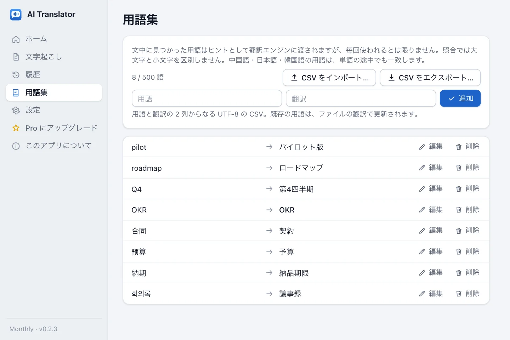Click the 8 / 500 語 counter
The height and width of the screenshot is (340, 510).
click(x=148, y=78)
